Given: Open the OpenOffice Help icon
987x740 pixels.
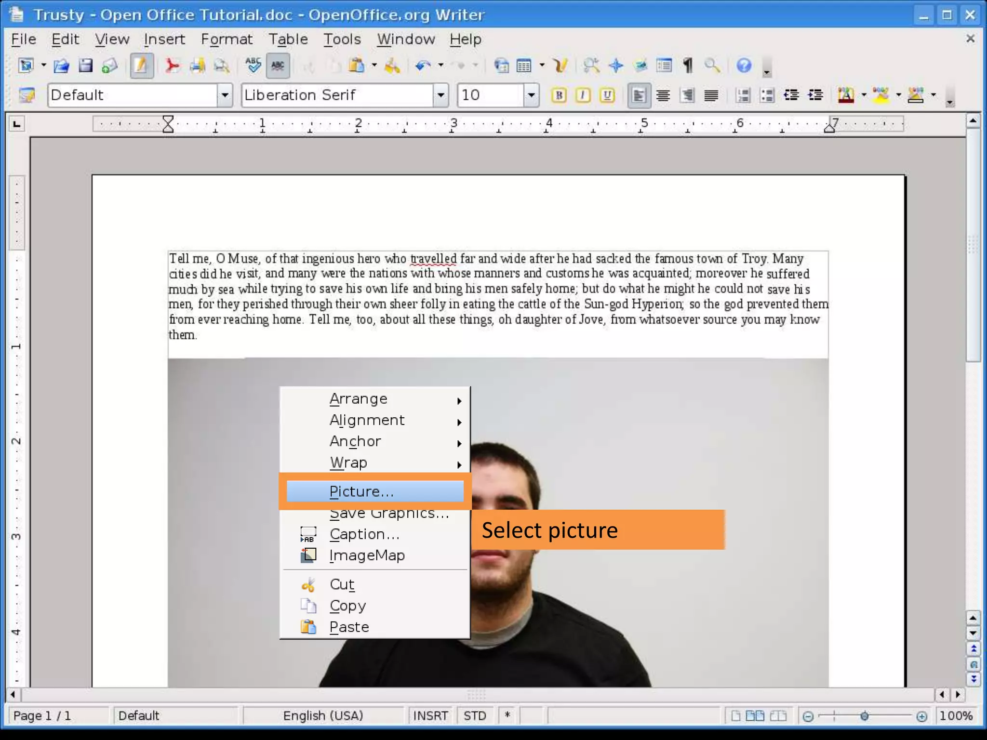Looking at the screenshot, I should (x=744, y=66).
